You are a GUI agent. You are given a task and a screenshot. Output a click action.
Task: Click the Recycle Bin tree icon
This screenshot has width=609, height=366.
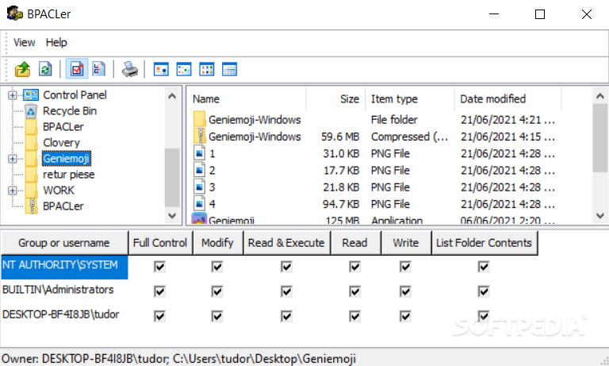click(31, 111)
